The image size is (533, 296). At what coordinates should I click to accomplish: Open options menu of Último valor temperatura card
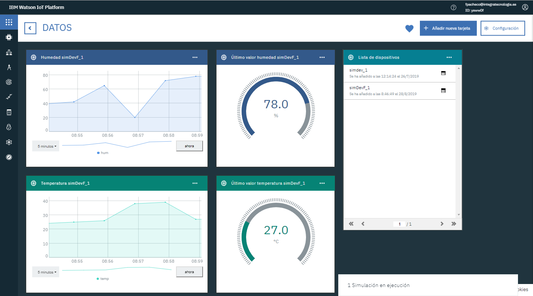[x=322, y=183]
